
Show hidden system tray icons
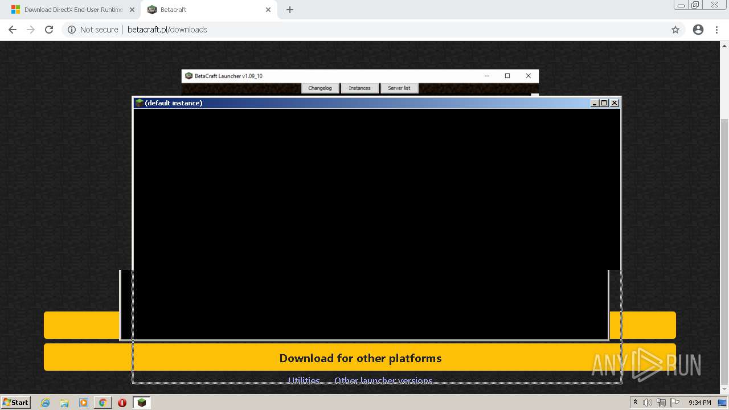click(x=635, y=403)
